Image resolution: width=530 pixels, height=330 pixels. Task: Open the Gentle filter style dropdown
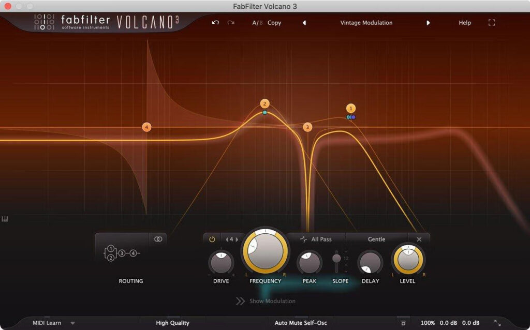point(376,239)
